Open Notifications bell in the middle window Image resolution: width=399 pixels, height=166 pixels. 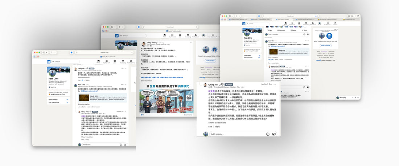(x=196, y=36)
